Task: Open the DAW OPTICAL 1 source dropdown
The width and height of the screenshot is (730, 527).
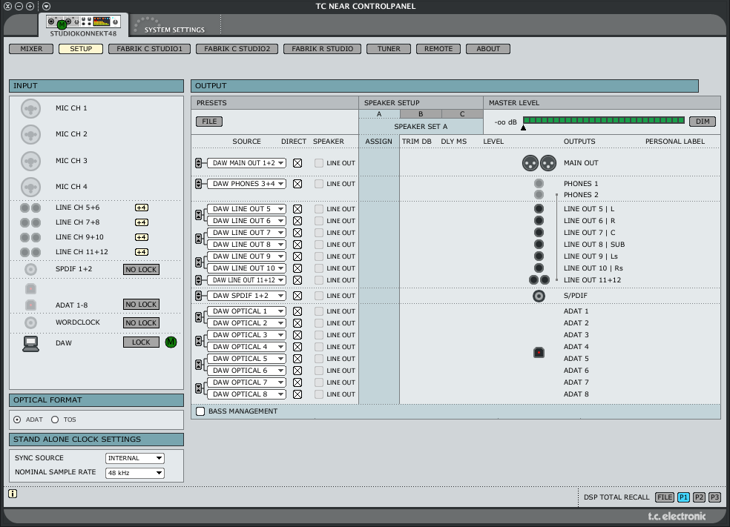Action: 246,311
